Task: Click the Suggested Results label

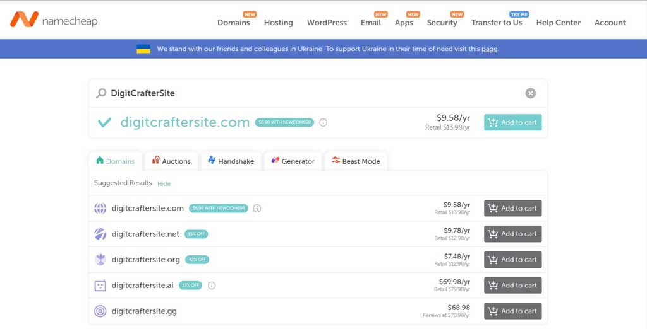Action: pyautogui.click(x=123, y=183)
